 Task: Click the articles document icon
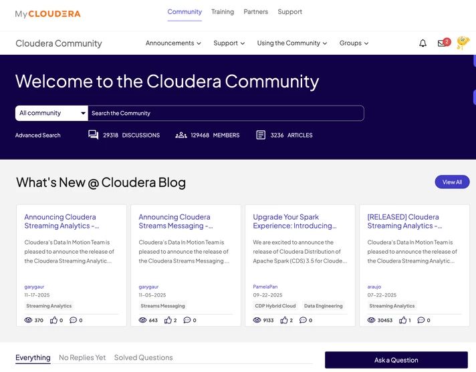[x=261, y=135]
